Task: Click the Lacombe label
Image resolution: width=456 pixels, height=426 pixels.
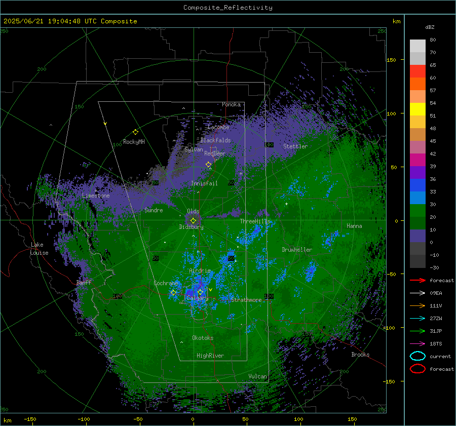Action: pyautogui.click(x=218, y=127)
